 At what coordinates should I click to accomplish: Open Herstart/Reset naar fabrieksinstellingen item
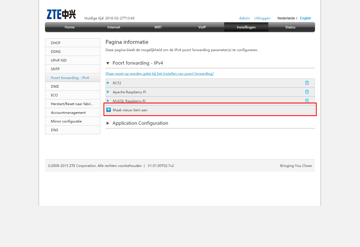73,104
